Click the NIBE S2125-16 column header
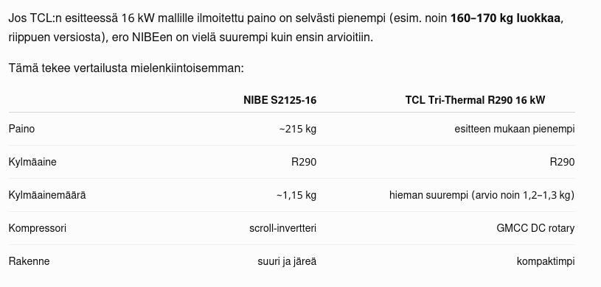 (279, 100)
